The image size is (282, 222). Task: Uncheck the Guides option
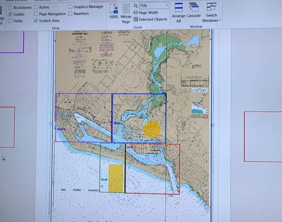click(10, 14)
